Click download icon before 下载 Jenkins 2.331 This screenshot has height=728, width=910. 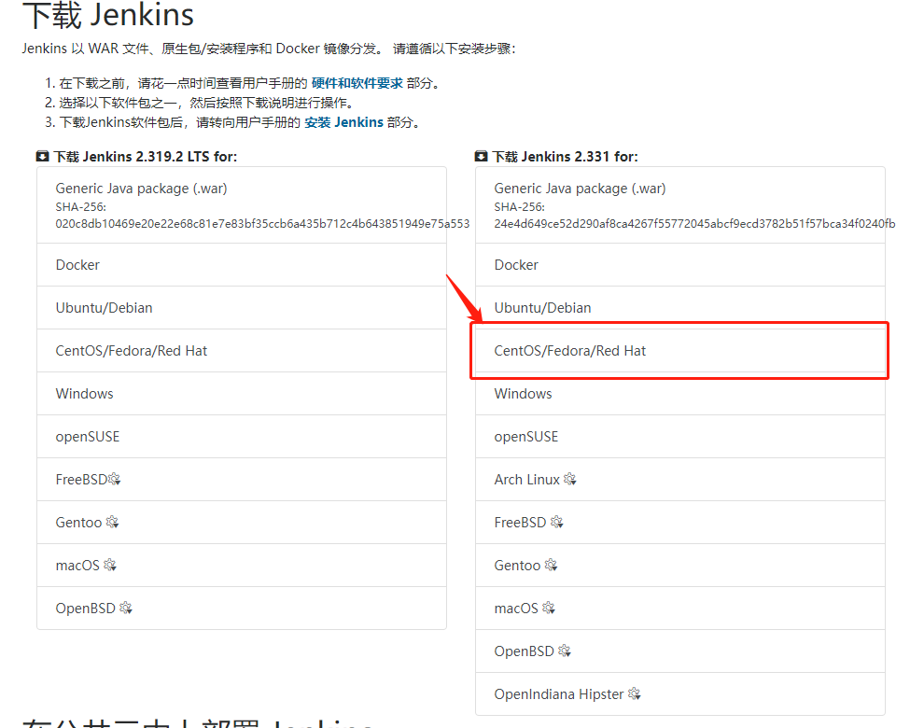coord(481,156)
